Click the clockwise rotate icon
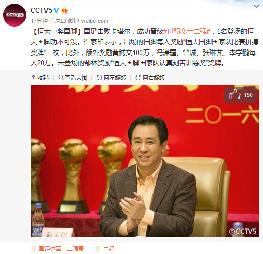The image size is (263, 254). 138,78
